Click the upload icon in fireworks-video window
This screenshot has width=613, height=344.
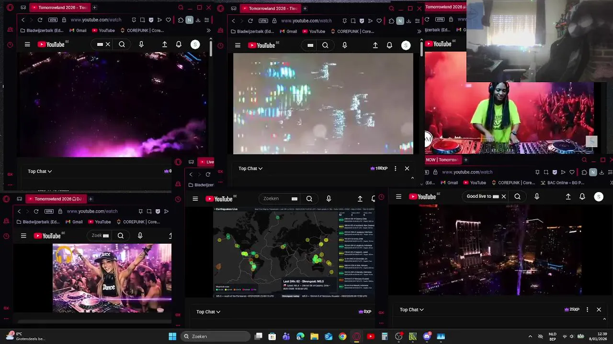coord(164,44)
